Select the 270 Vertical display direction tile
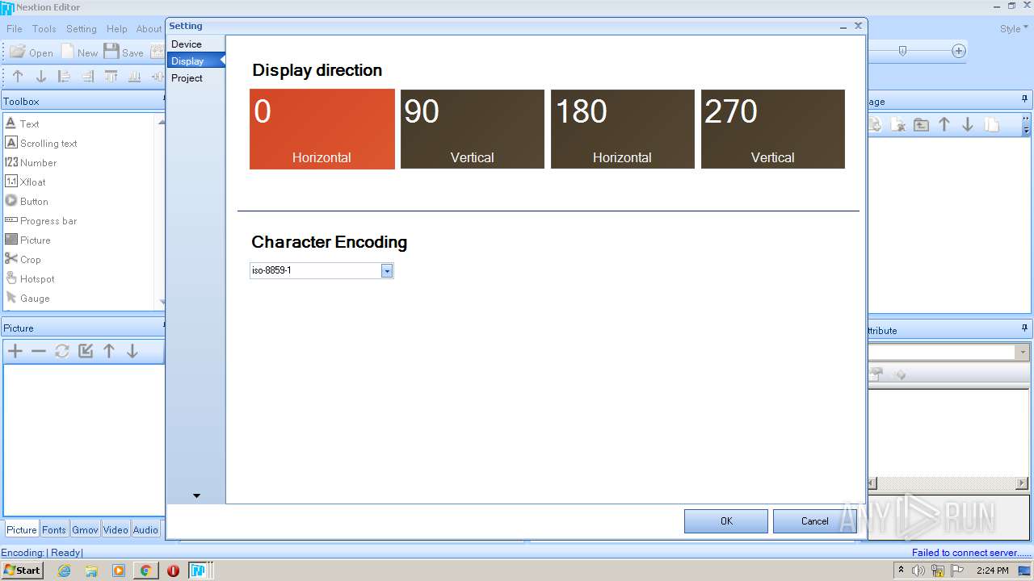The height and width of the screenshot is (581, 1034). point(773,129)
